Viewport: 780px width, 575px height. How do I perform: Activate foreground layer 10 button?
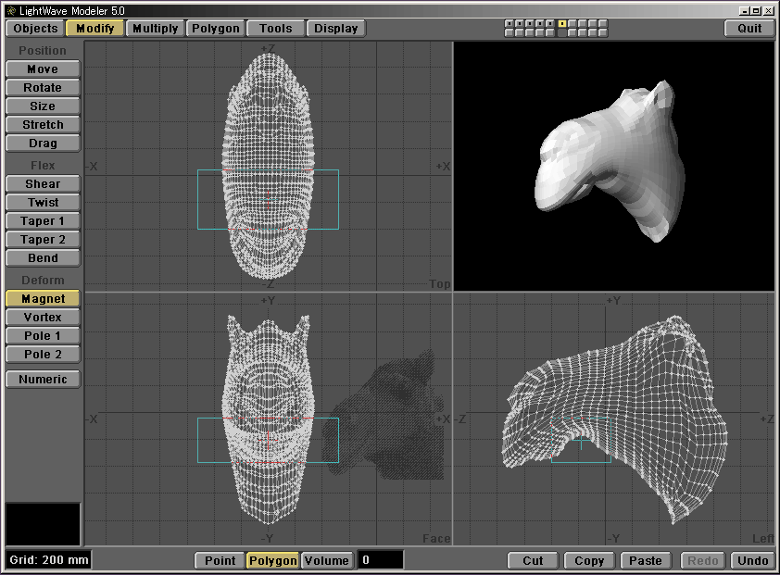tap(604, 23)
